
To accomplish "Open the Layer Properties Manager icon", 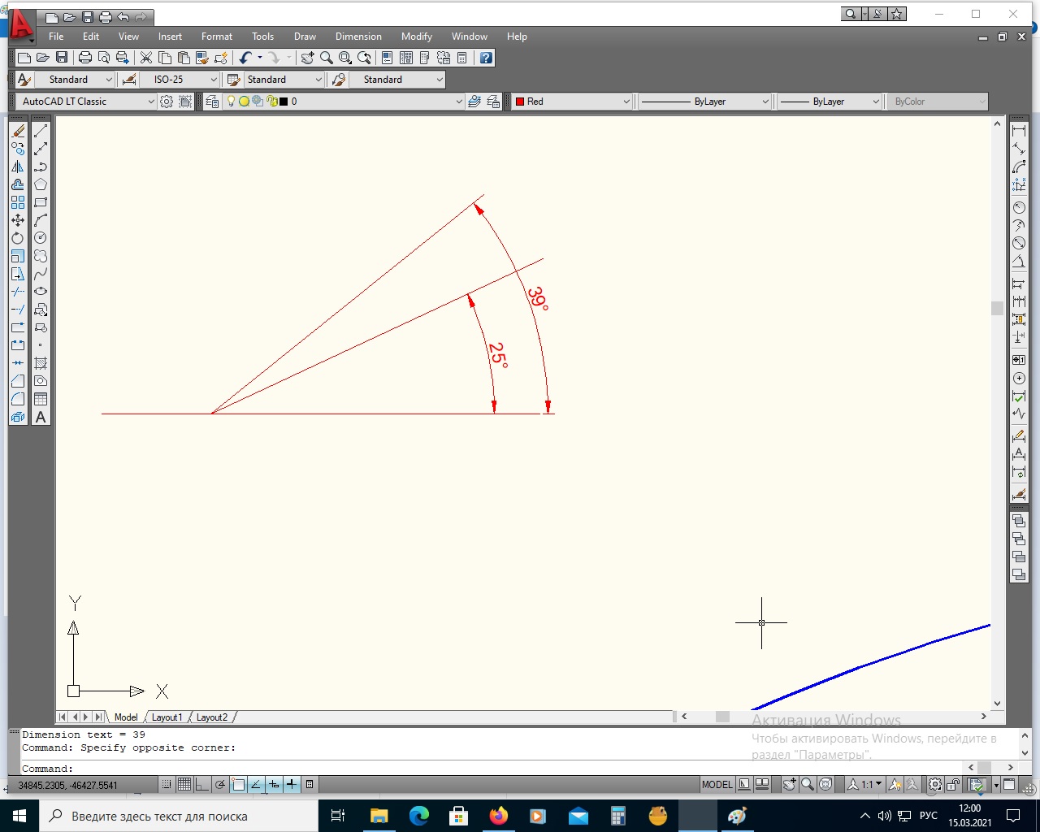I will [213, 102].
